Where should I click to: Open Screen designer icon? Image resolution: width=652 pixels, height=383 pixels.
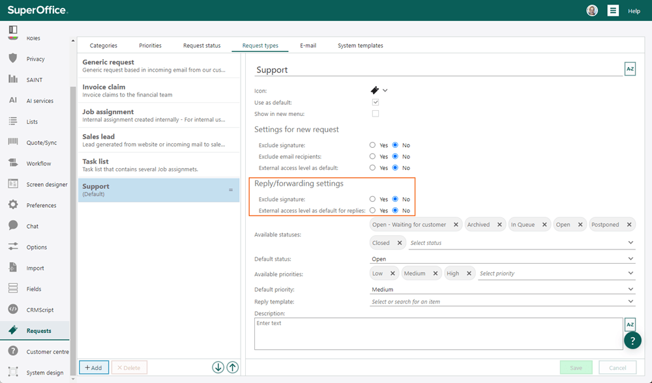point(13,184)
